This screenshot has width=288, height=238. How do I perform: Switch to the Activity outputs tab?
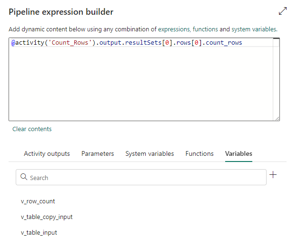point(47,153)
